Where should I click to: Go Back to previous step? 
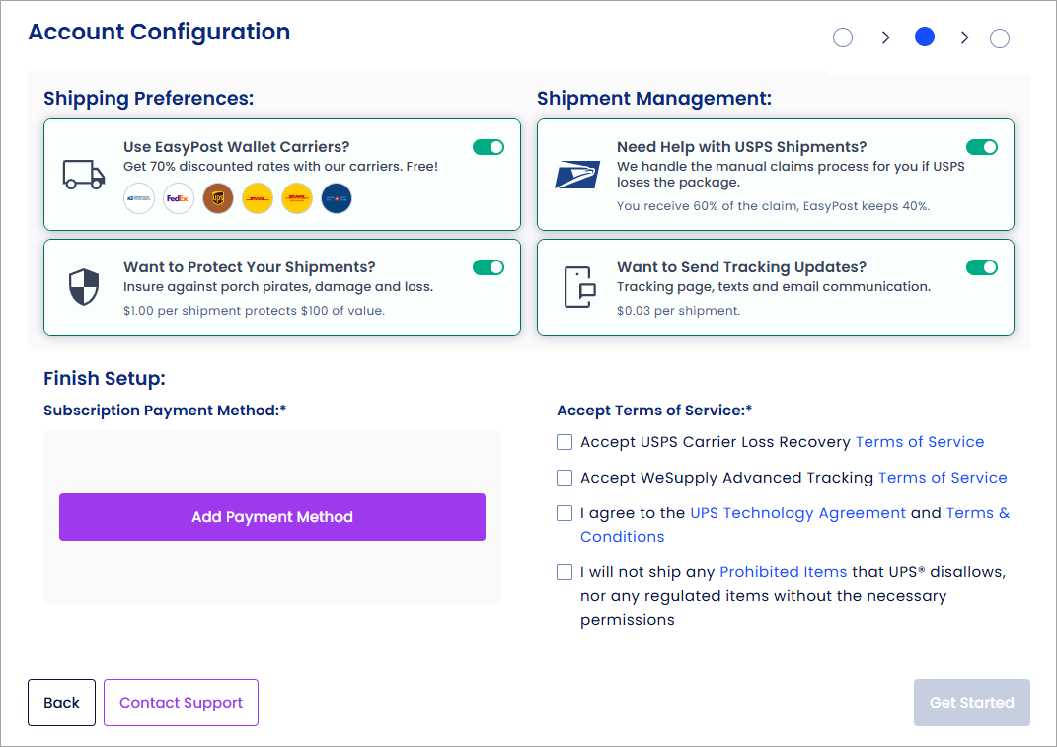point(61,703)
